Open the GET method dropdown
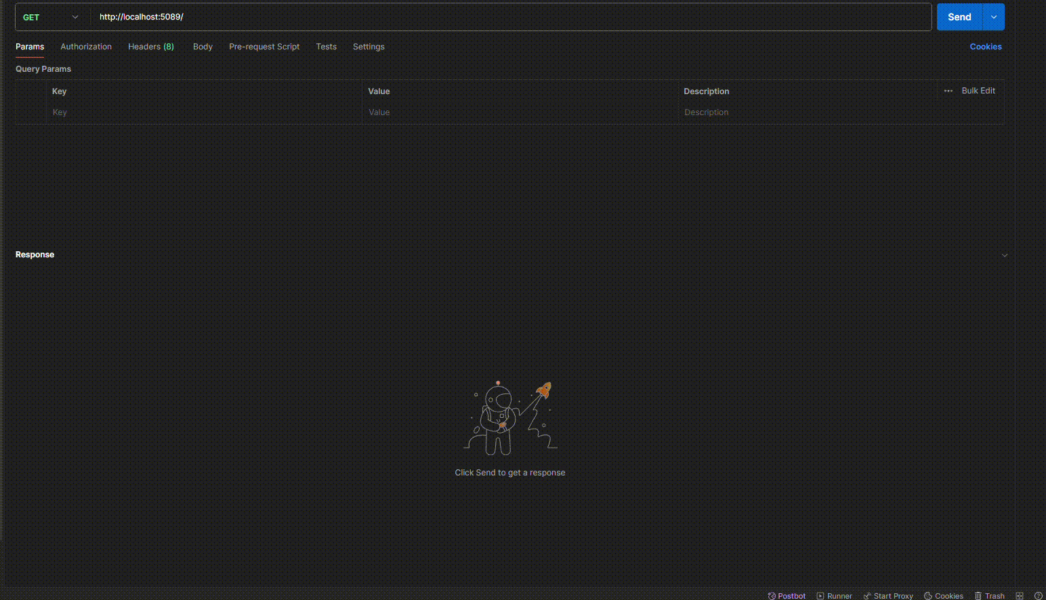 click(x=51, y=17)
